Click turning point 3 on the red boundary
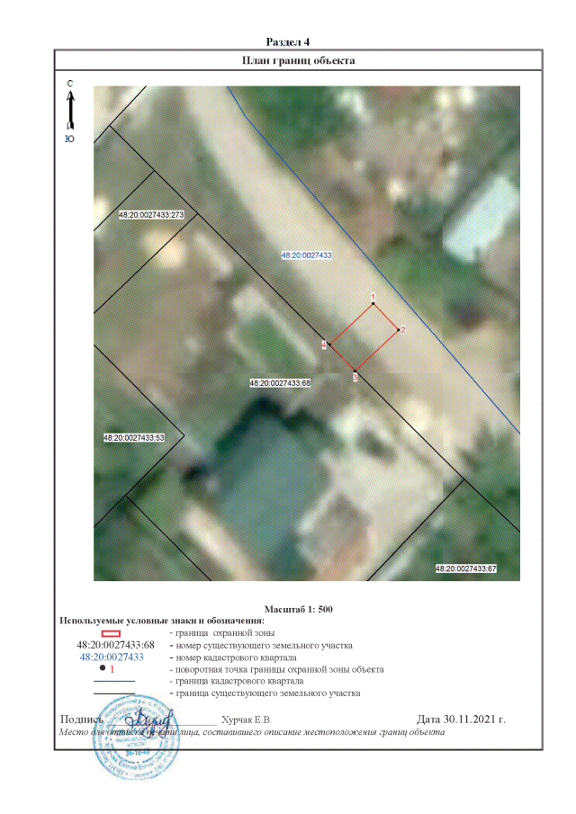 pos(355,371)
